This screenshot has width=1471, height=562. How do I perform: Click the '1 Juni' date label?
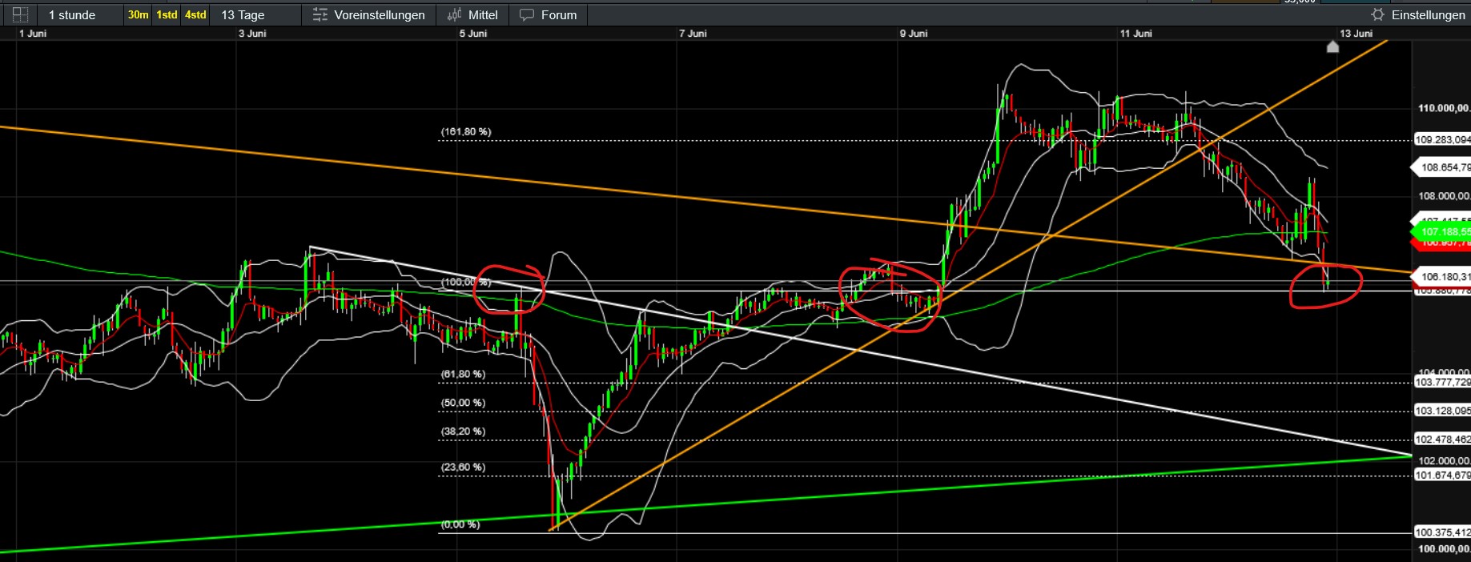tap(33, 34)
